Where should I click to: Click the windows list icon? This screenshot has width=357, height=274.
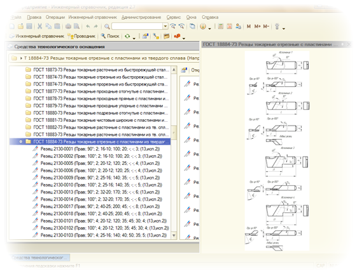coord(192,27)
